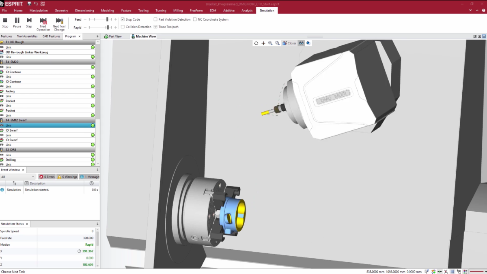Step the simulation forward
Viewport: 487px width, 274px height.
click(x=29, y=22)
